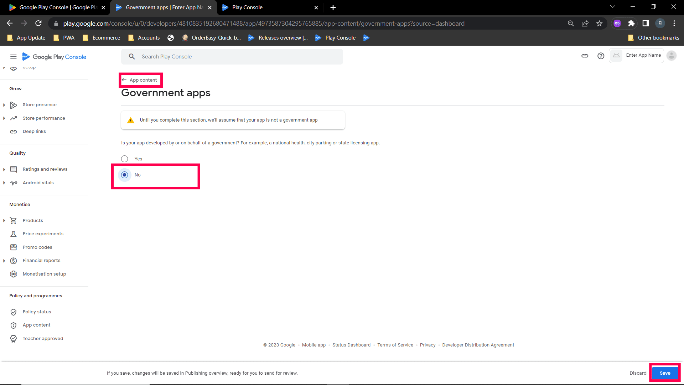684x385 pixels.
Task: Select the Yes radio button
Action: point(124,159)
